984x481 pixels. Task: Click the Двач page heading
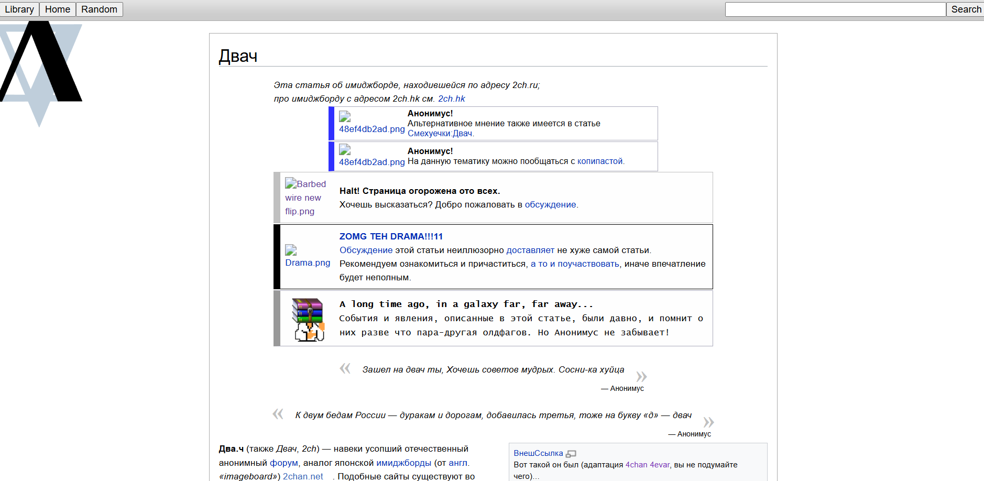(238, 56)
